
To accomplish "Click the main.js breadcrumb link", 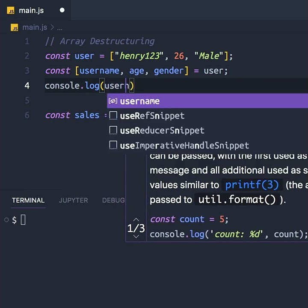I will [35, 27].
